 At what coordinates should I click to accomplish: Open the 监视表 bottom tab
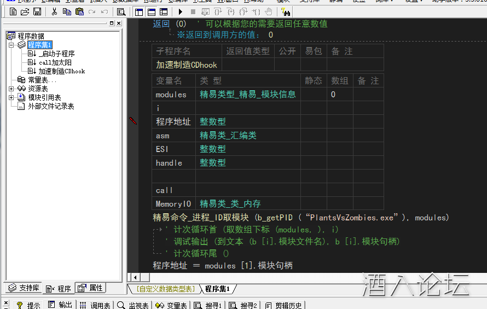click(x=134, y=305)
